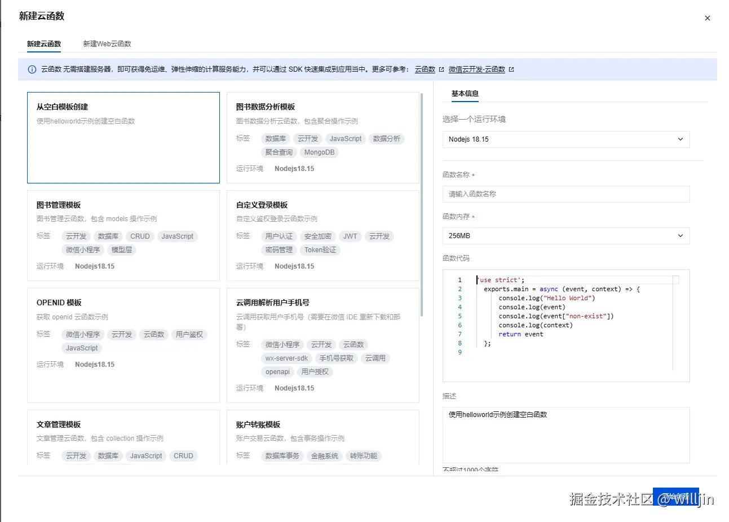Click the 手机号获取 tag

tap(337, 358)
